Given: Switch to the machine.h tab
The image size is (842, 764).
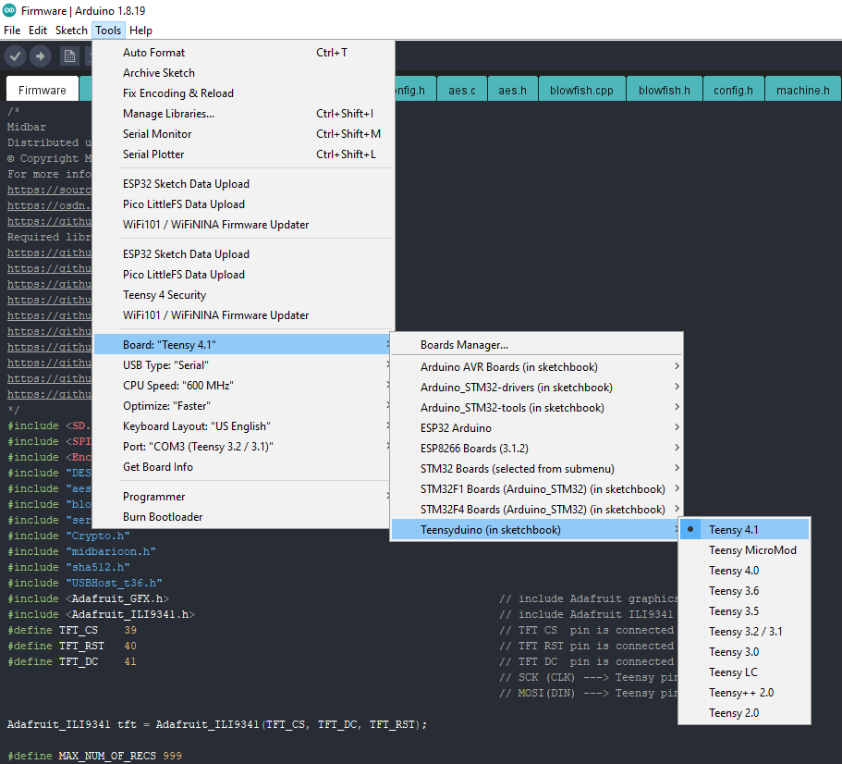Looking at the screenshot, I should 803,90.
